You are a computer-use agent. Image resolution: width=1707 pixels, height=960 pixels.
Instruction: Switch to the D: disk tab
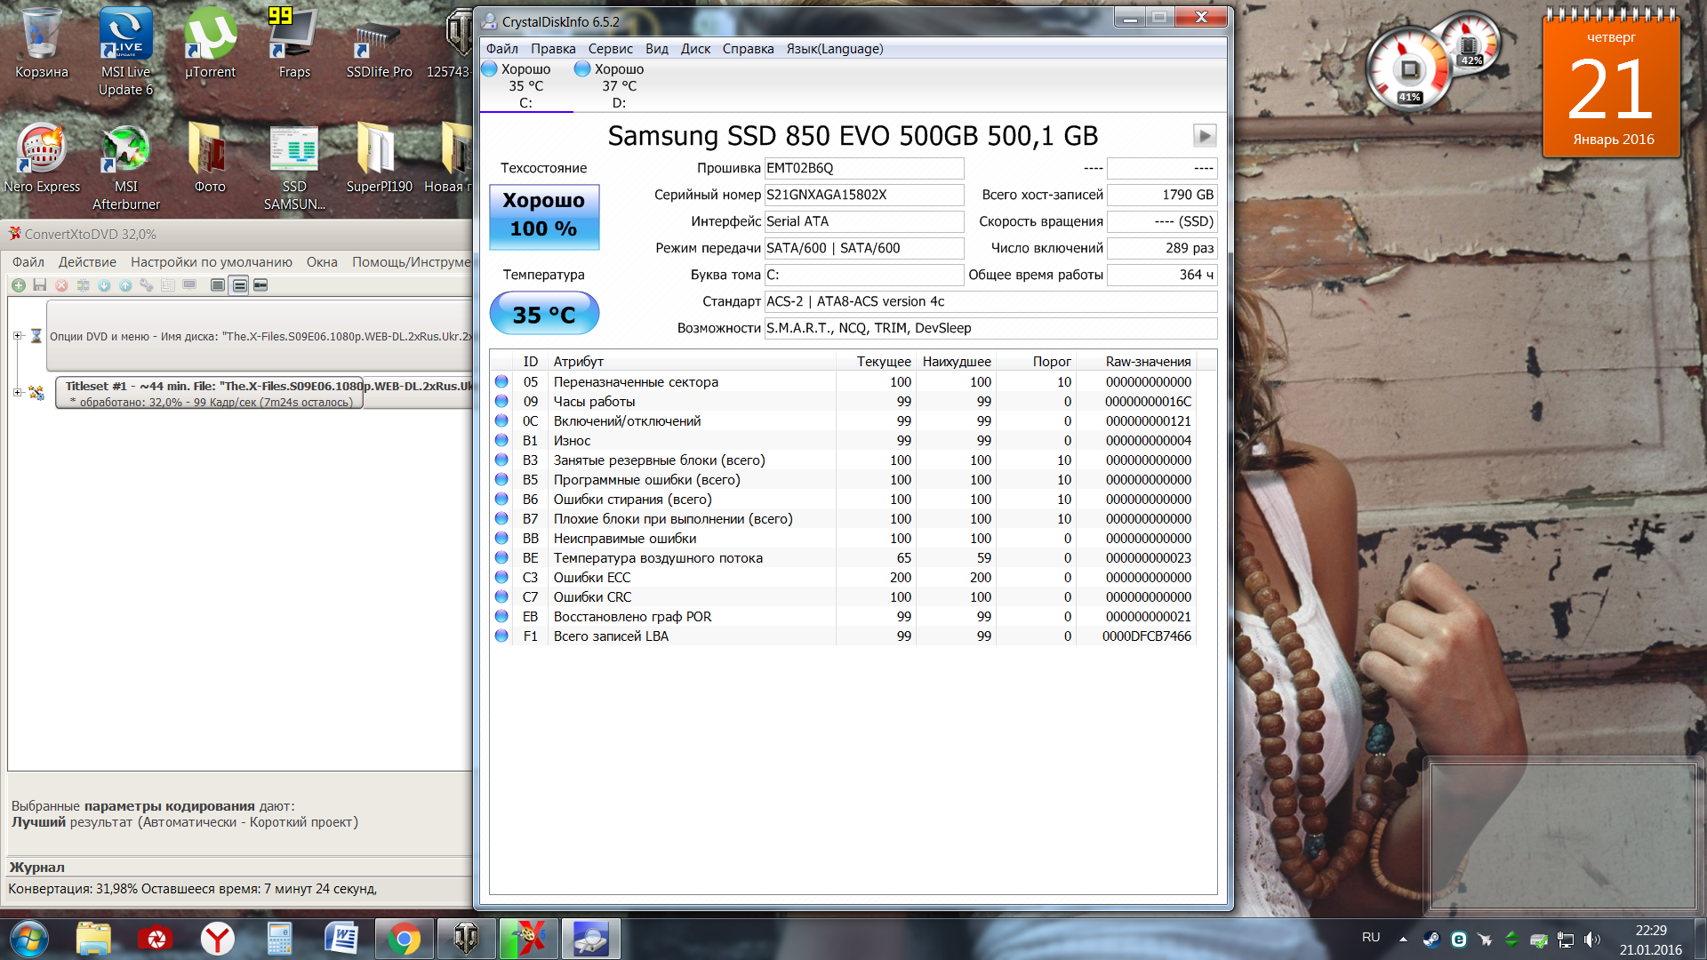tap(619, 86)
